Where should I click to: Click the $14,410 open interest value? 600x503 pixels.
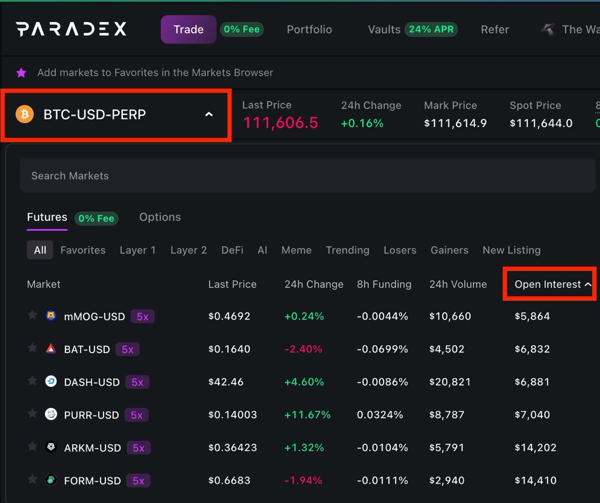(x=535, y=481)
